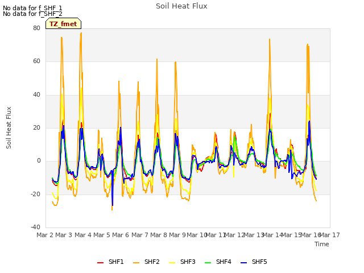Click the 60 y-axis tick label

36,61
